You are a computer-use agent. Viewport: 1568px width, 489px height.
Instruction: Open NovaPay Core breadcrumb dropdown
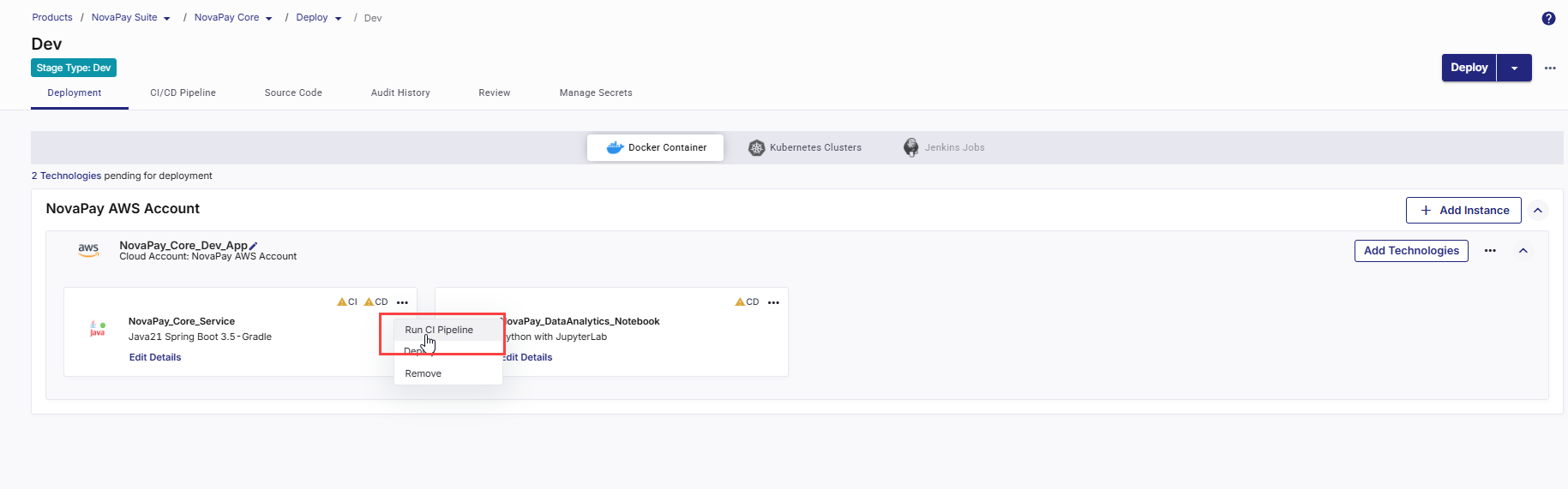268,18
